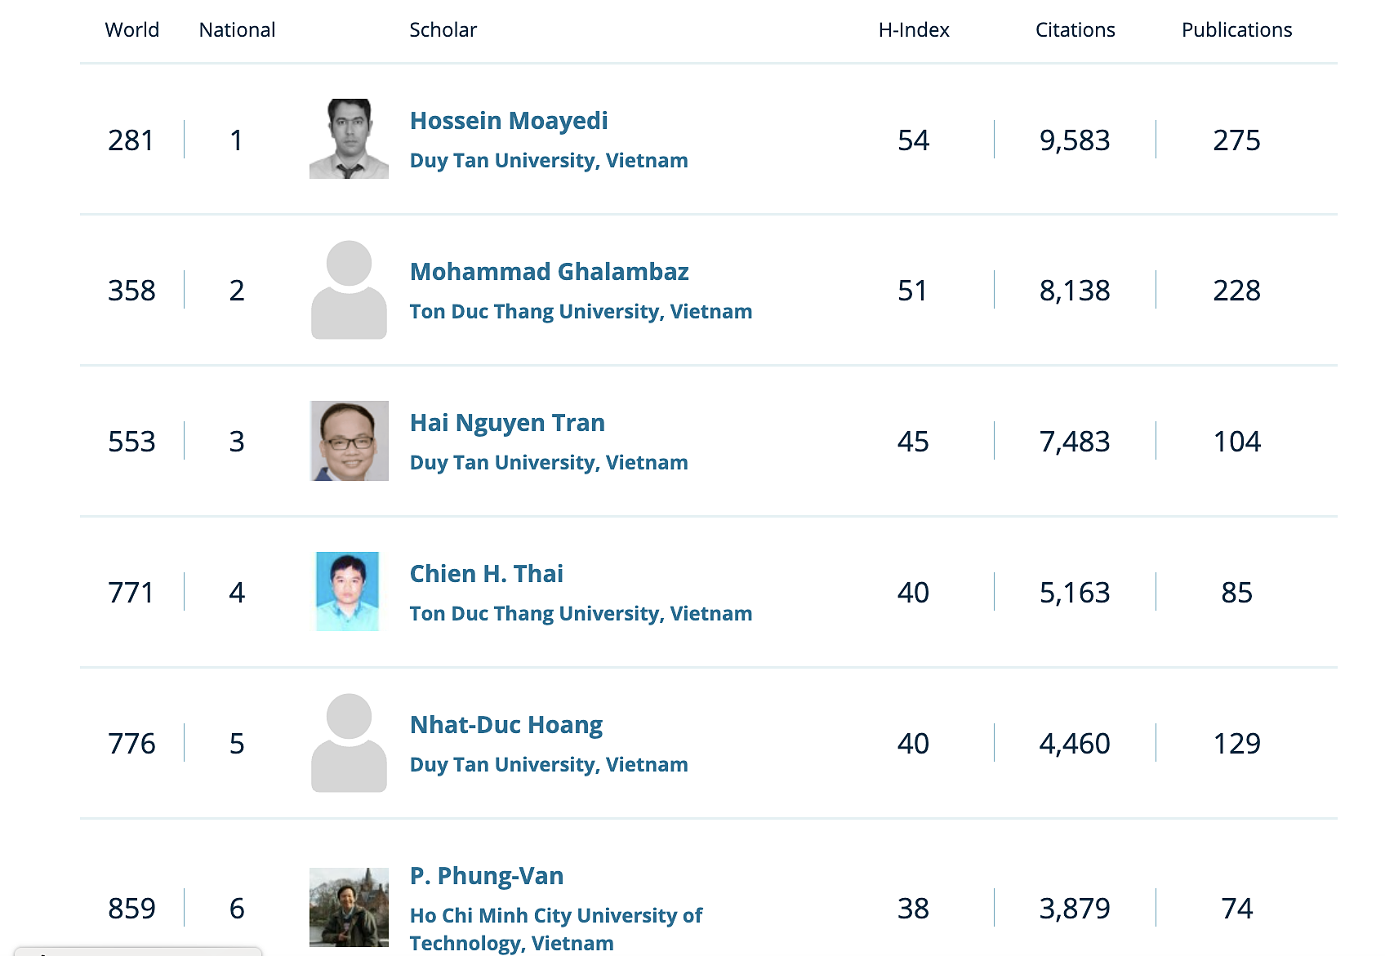Viewport: 1385px width, 956px height.
Task: Click the H-Index column header
Action: [x=913, y=30]
